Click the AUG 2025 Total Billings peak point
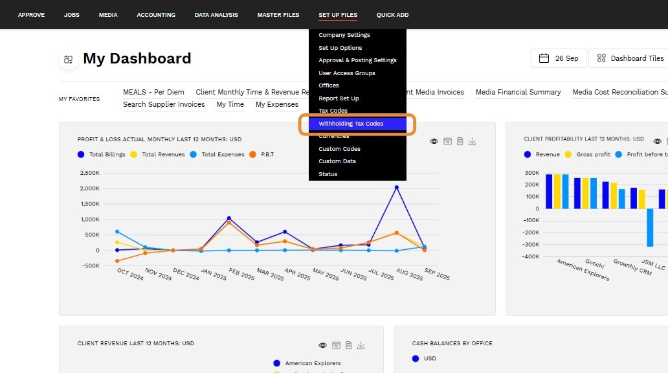 [x=397, y=187]
